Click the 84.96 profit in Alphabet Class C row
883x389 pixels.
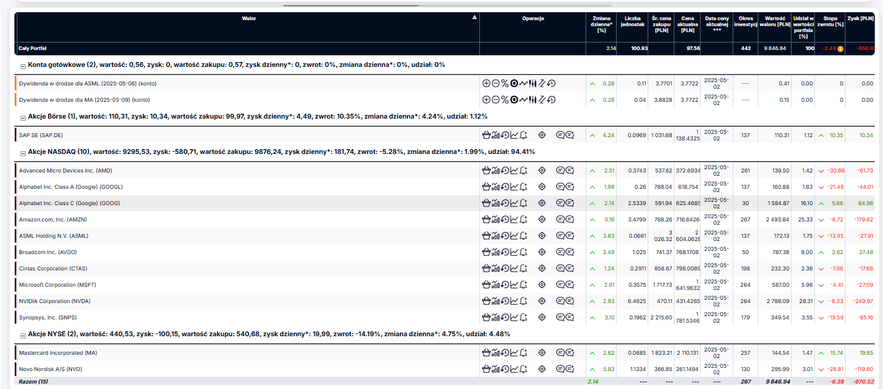click(x=866, y=203)
